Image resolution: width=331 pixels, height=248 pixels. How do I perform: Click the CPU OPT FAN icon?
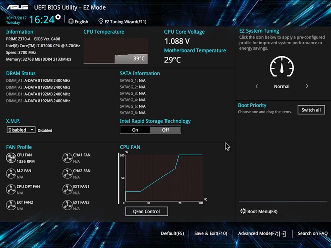click(11, 189)
